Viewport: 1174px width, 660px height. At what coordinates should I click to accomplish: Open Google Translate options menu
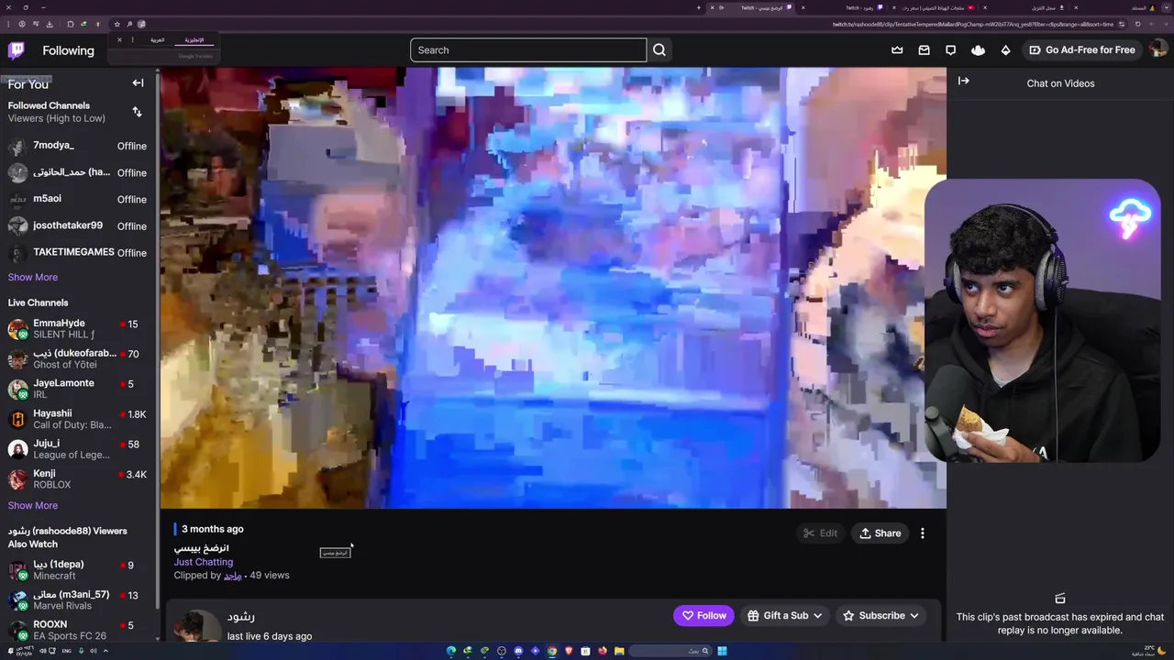[x=133, y=40]
